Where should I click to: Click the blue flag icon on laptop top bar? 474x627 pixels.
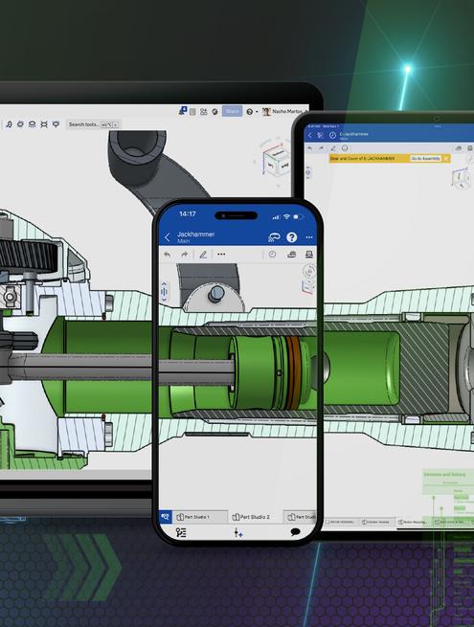(x=182, y=111)
